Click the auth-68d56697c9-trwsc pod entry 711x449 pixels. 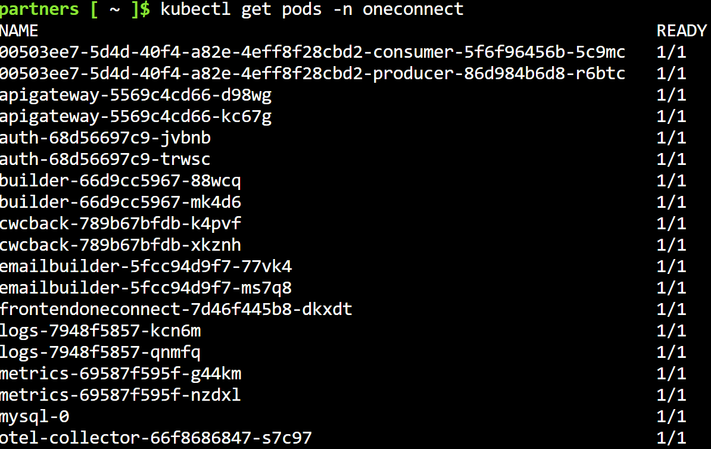(105, 160)
